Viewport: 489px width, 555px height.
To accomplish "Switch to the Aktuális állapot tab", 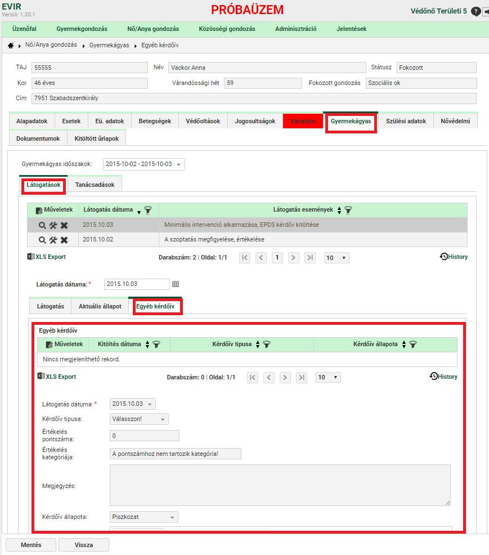I will click(x=100, y=307).
